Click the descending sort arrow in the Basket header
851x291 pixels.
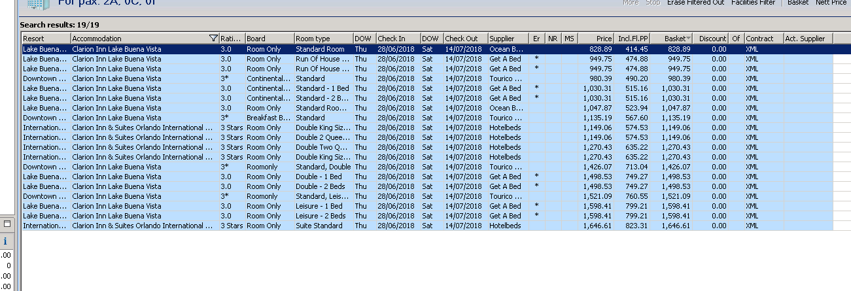(x=687, y=39)
